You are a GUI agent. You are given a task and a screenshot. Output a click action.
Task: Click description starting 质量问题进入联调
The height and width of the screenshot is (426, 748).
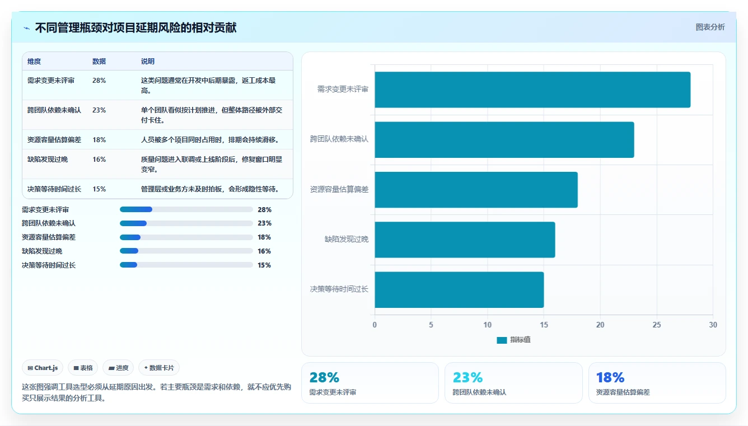(212, 165)
